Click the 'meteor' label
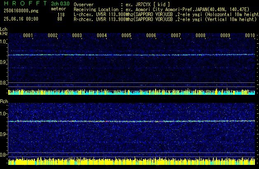Screen dimensions: 259x169 click(x=58, y=9)
